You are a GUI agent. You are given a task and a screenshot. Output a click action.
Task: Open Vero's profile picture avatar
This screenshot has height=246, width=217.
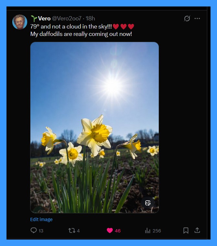tap(20, 22)
